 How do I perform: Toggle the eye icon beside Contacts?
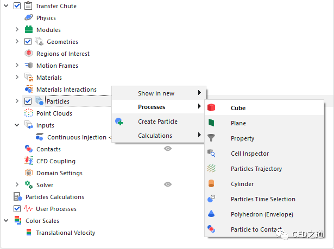pos(168,149)
